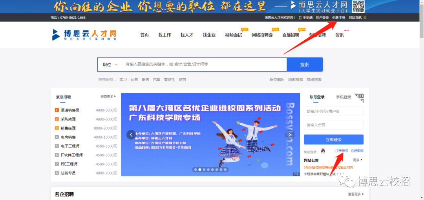Image resolution: width=424 pixels, height=200 pixels.
Task: Click the header banner QR code
Action: click(x=358, y=7)
